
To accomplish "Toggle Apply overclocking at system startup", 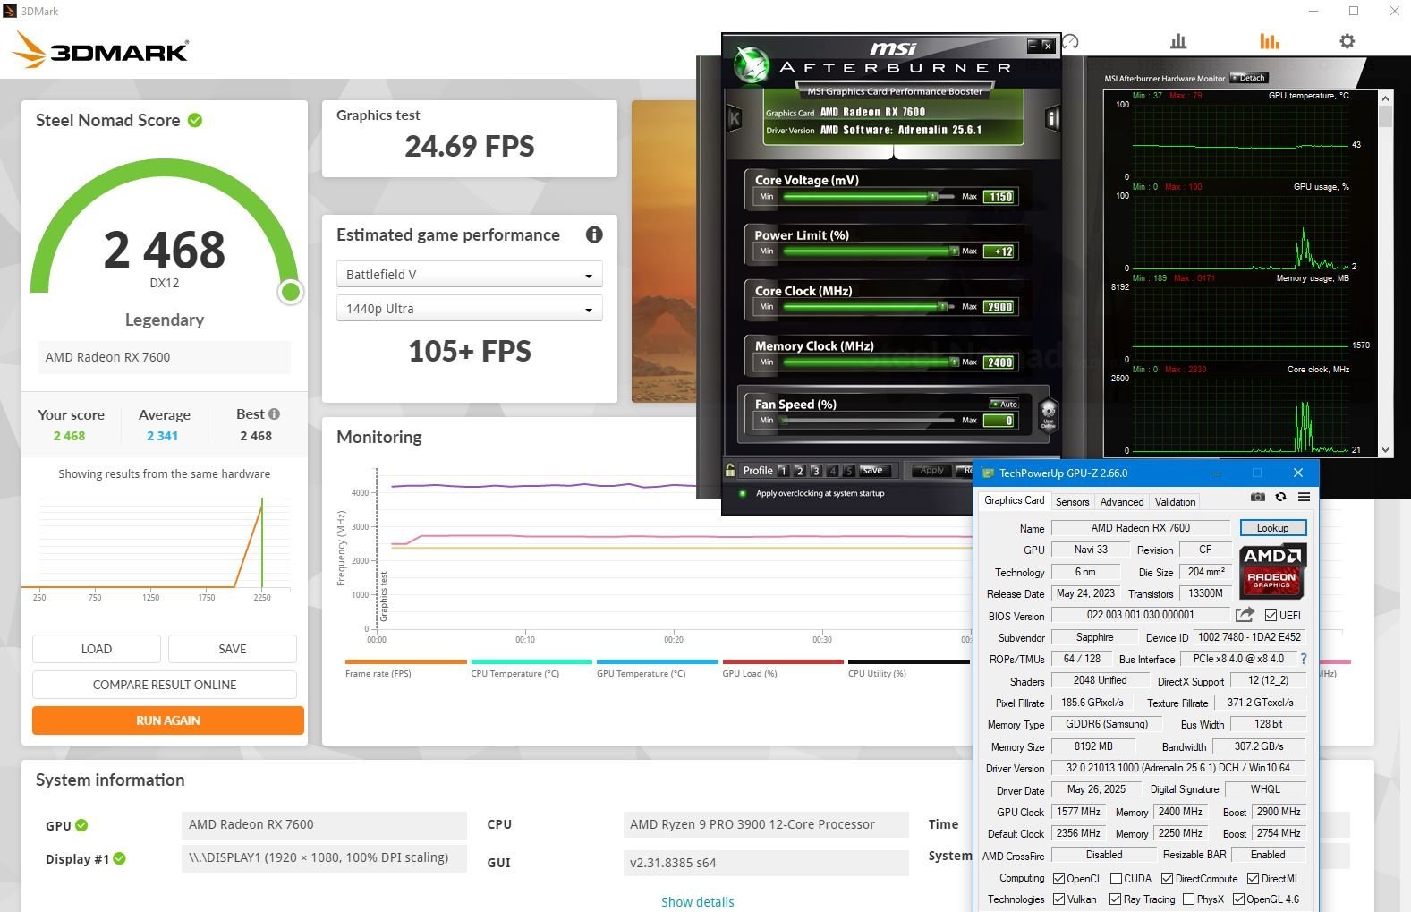I will coord(742,493).
